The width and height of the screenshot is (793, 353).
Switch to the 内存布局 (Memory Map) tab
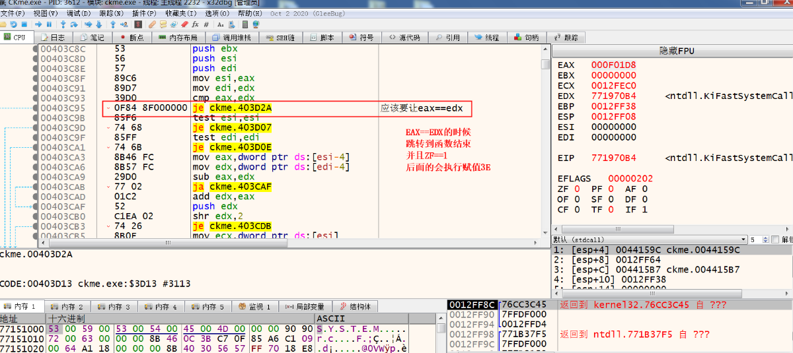[x=178, y=38]
